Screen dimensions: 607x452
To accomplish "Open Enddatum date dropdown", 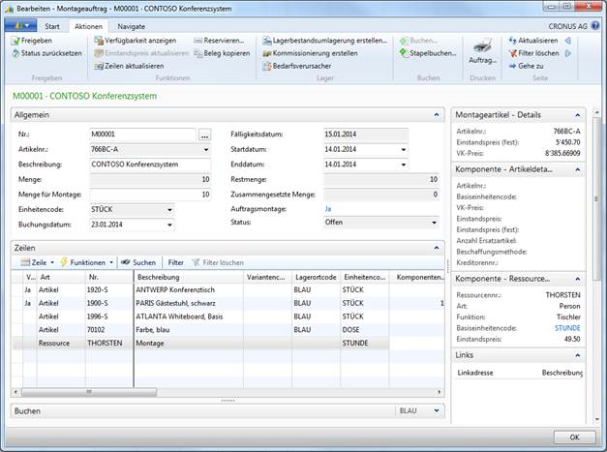I will [x=404, y=165].
